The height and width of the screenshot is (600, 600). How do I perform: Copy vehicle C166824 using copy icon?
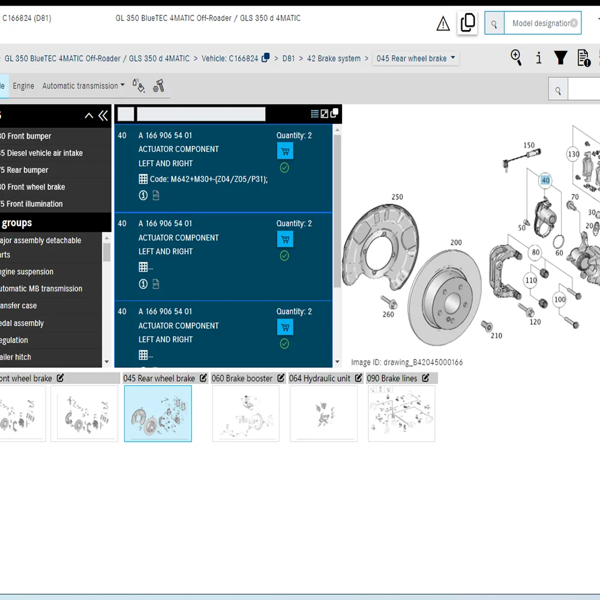[x=265, y=58]
